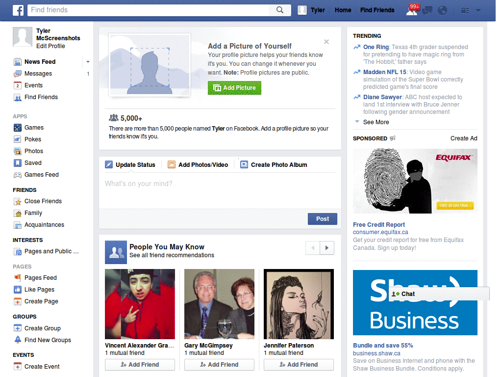The width and height of the screenshot is (502, 377).
Task: Open Edit Profile link
Action: pyautogui.click(x=50, y=46)
